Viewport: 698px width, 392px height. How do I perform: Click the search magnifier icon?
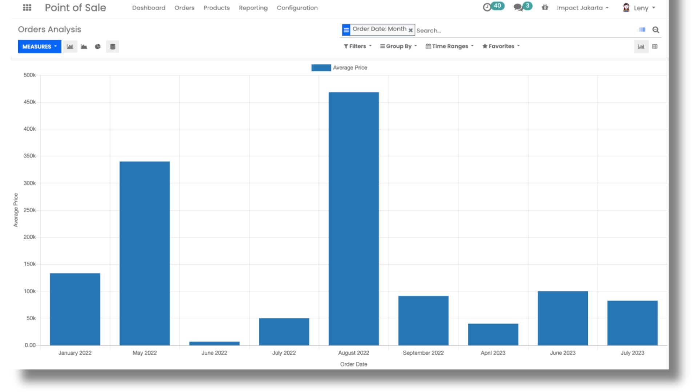pos(655,30)
